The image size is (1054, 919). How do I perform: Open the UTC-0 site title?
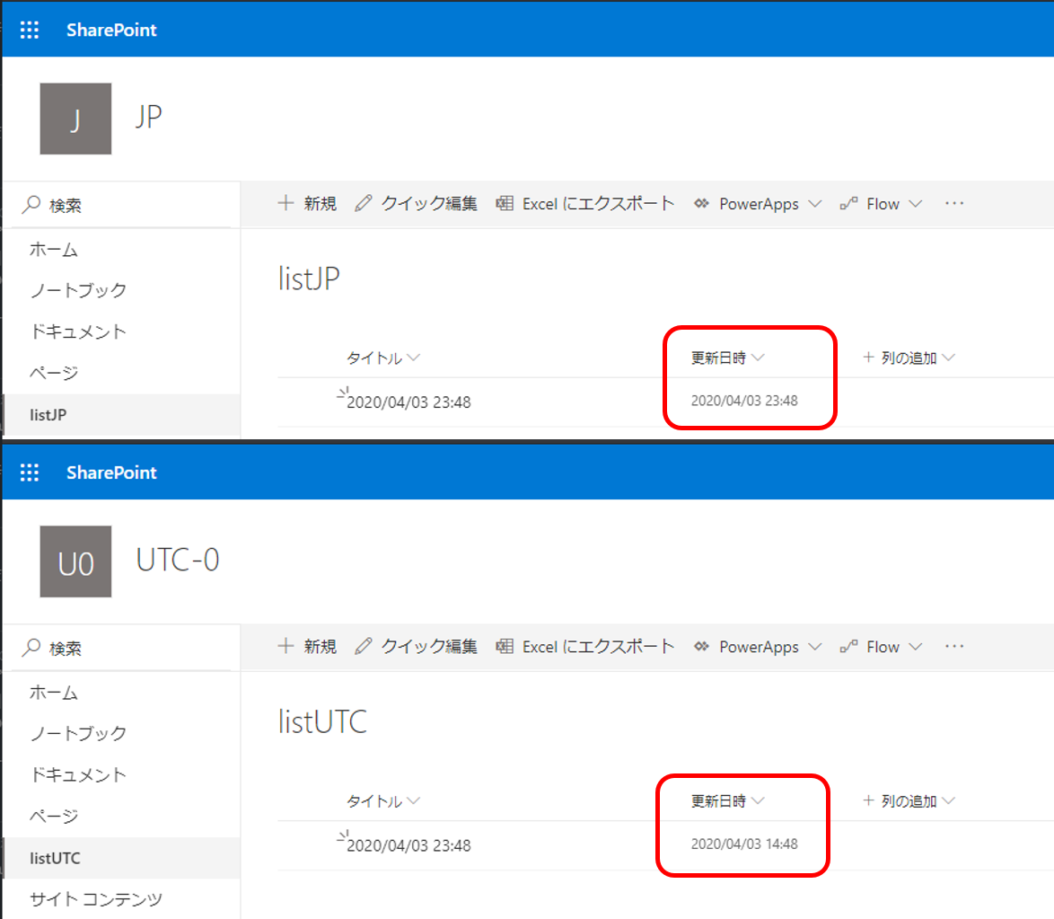178,560
